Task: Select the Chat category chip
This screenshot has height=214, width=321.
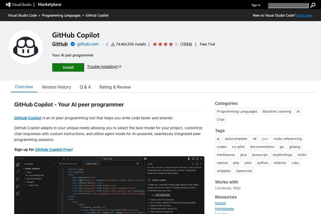Action: [x=221, y=119]
